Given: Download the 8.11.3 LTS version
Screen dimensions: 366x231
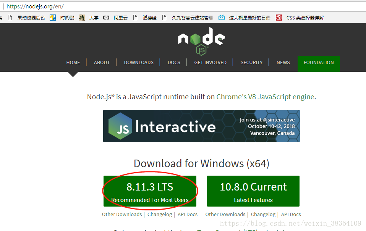Looking at the screenshot, I should pyautogui.click(x=150, y=191).
